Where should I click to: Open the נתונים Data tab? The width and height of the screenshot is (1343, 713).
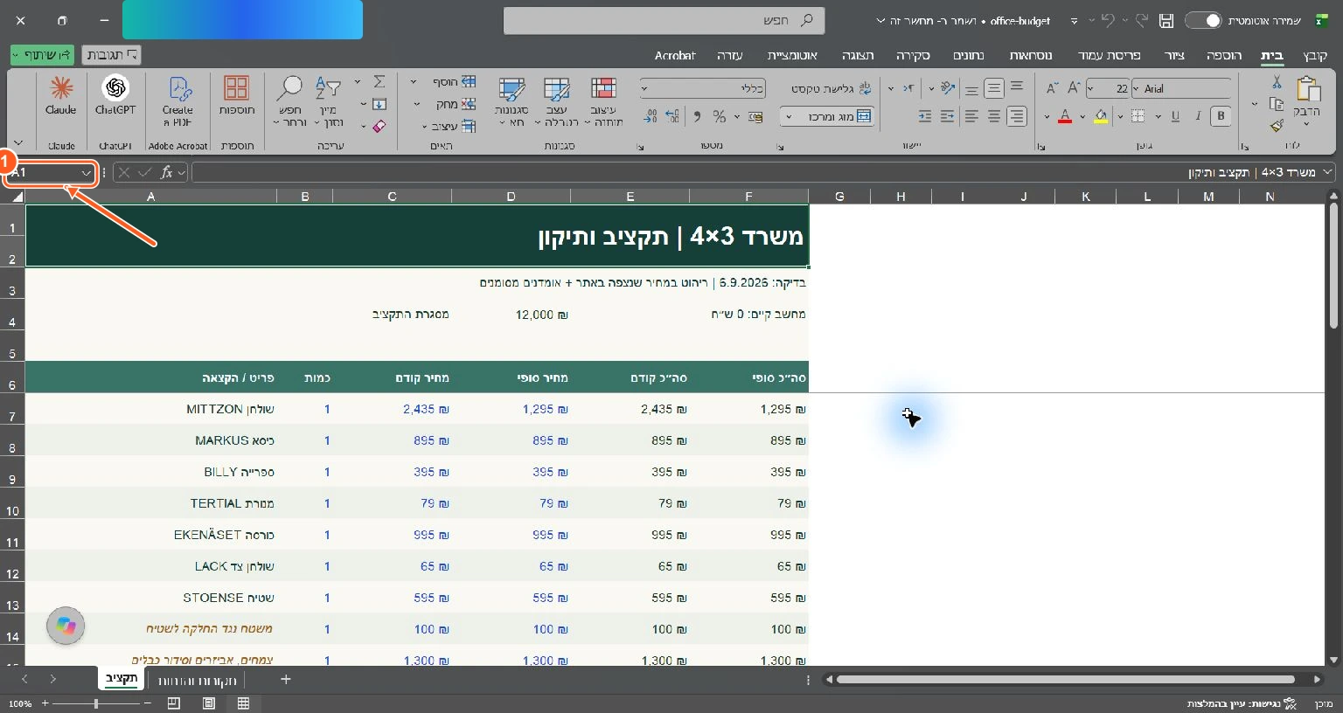pos(968,55)
